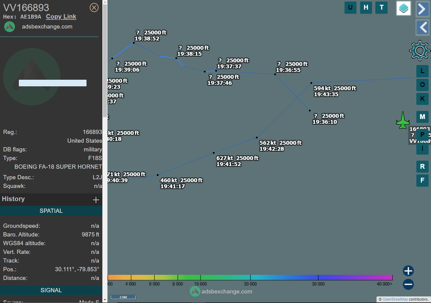The image size is (431, 303).
Task: Open the settings gear icon
Action: (x=420, y=51)
